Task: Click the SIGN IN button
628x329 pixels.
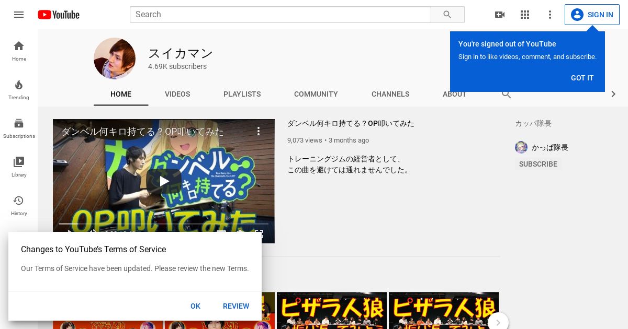Action: pos(592,15)
